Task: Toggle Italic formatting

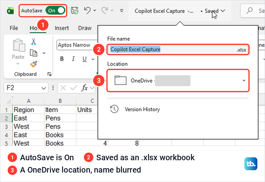Action: pos(73,59)
